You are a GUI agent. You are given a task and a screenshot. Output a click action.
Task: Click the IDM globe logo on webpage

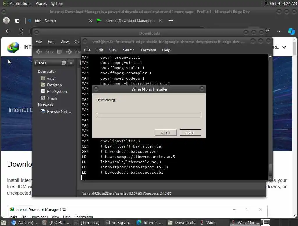point(13,47)
